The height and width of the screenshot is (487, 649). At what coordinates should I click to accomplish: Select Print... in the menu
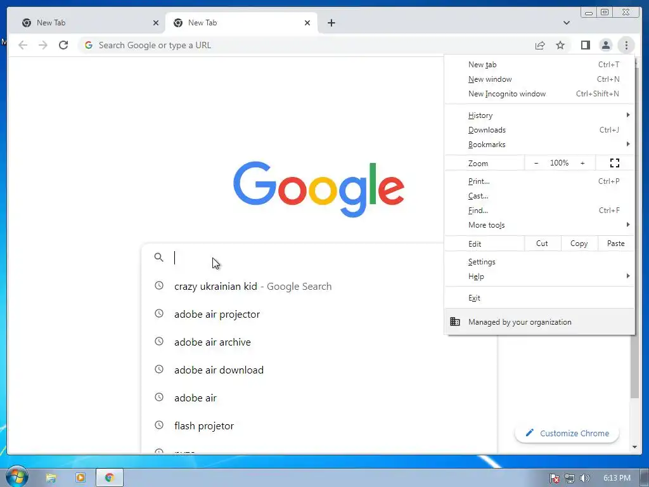coord(539,181)
